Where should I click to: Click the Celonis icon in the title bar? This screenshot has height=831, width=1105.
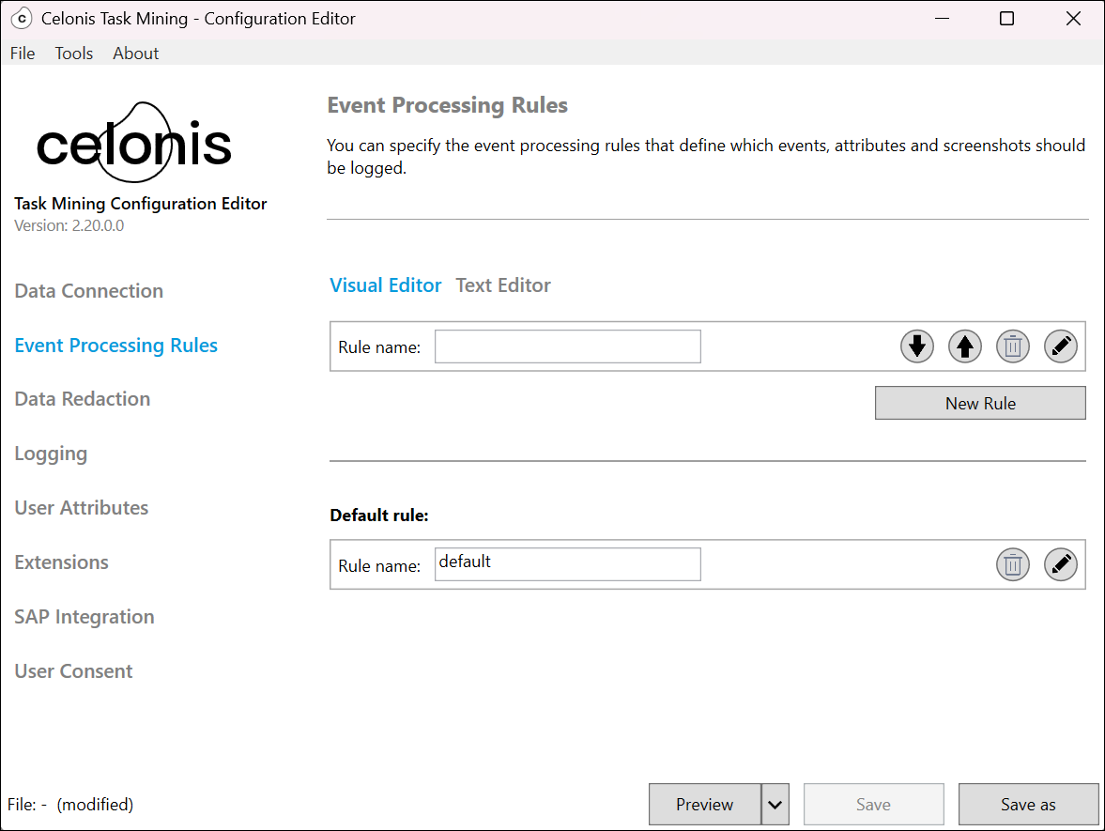pos(21,17)
